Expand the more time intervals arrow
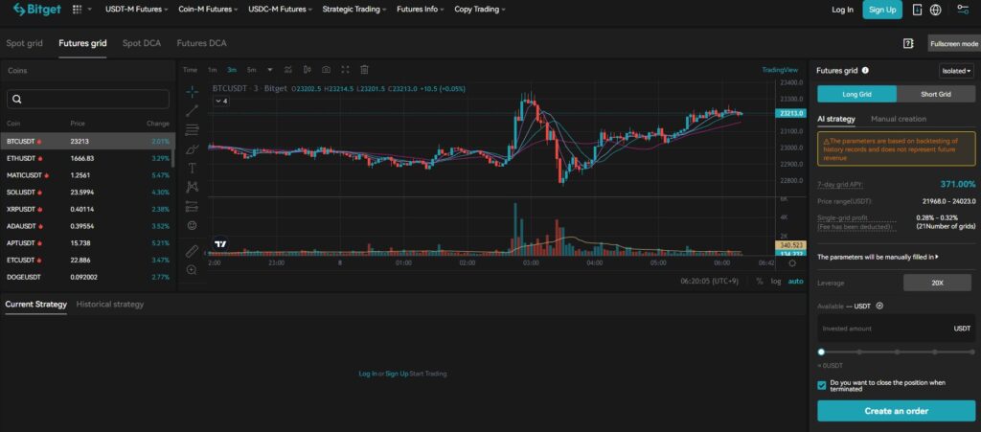Screen dimensions: 981x432 pos(270,70)
